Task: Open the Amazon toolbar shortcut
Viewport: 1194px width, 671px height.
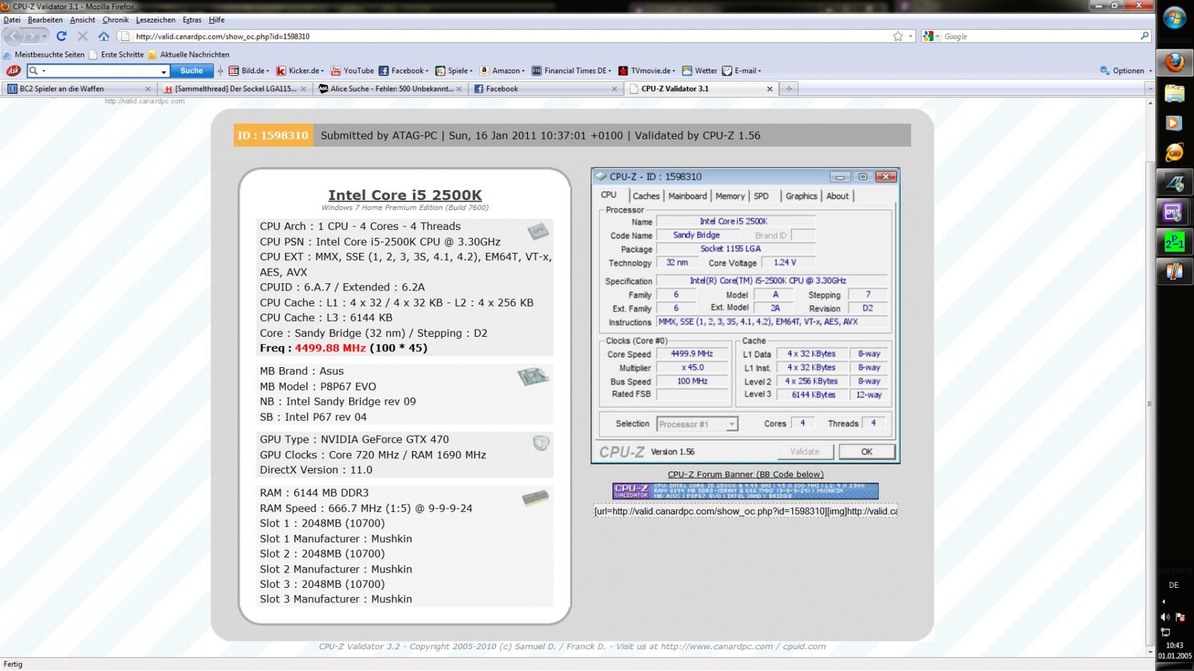Action: [502, 71]
